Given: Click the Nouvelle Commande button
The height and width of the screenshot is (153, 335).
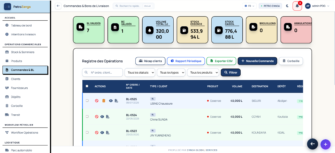Looking at the screenshot, I should click(x=257, y=61).
